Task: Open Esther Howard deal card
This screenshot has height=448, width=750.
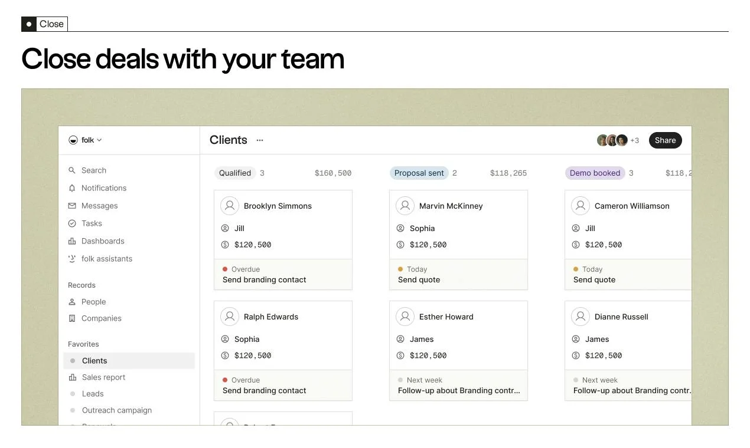Action: pyautogui.click(x=458, y=351)
